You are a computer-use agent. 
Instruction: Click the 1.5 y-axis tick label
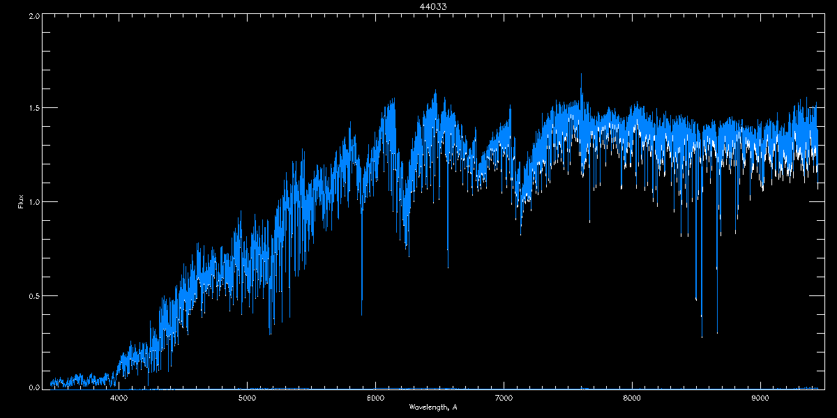click(33, 109)
